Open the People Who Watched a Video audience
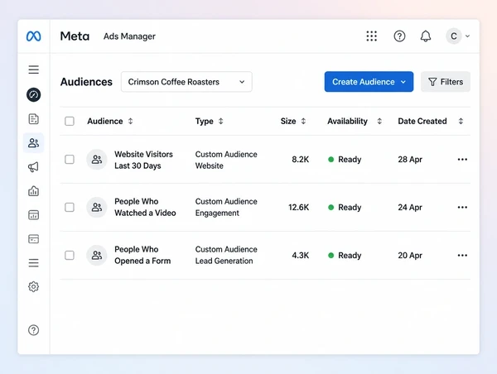The image size is (497, 374). pyautogui.click(x=145, y=207)
